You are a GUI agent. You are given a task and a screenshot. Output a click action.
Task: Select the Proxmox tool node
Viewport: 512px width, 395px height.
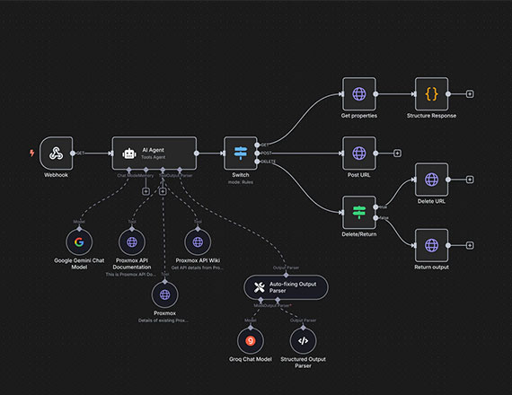165,294
